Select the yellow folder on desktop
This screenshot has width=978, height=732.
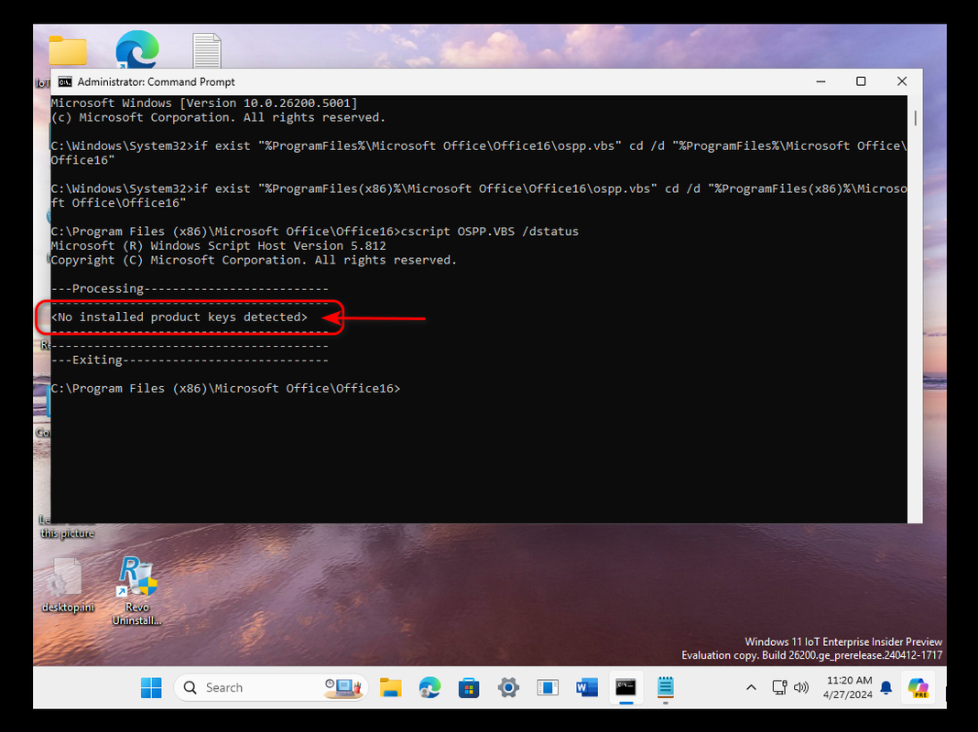click(x=68, y=49)
